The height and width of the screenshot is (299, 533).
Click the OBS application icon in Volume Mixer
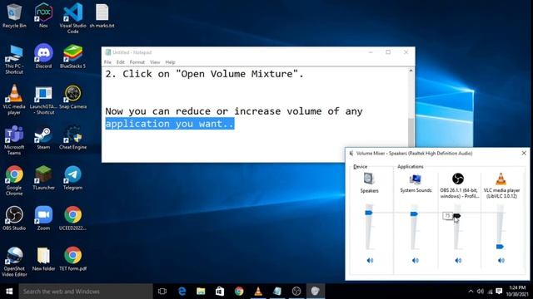[x=458, y=179]
